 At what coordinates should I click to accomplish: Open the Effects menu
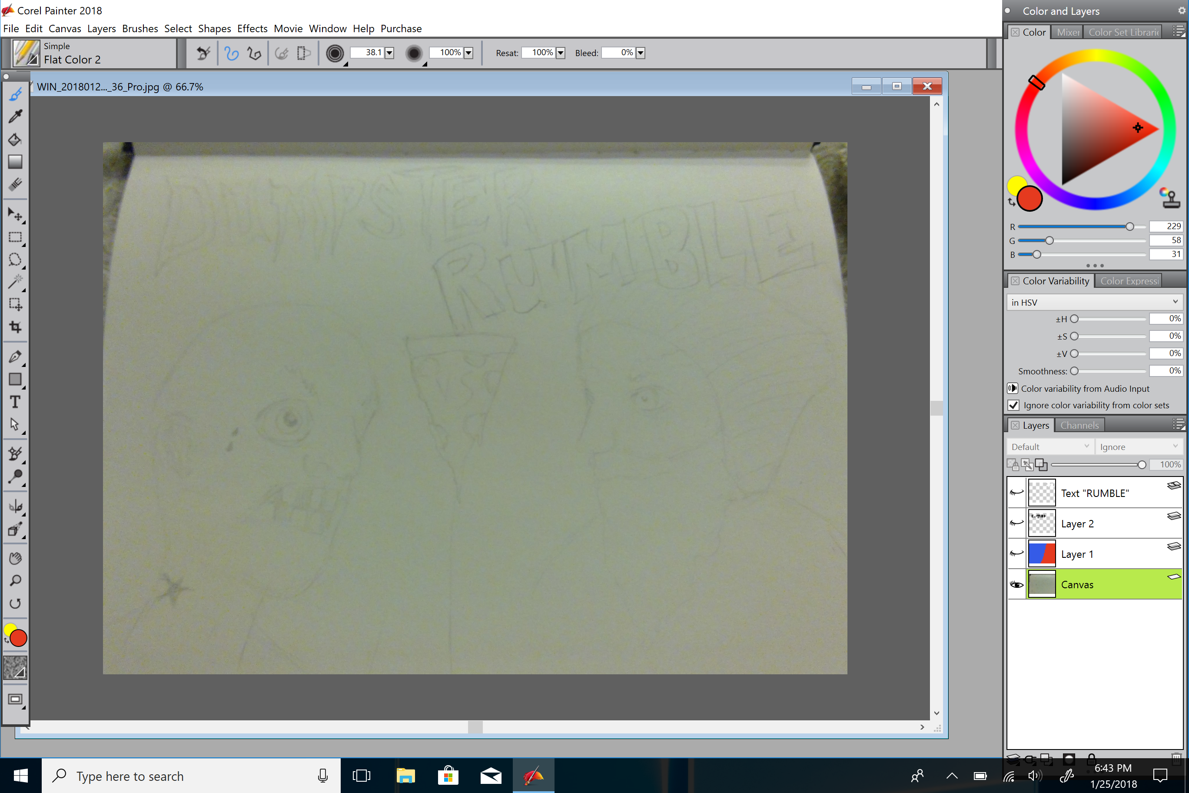click(x=252, y=28)
